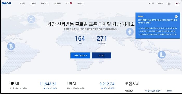
Task: Open the 코인동향 menu
Action: pyautogui.click(x=57, y=3)
